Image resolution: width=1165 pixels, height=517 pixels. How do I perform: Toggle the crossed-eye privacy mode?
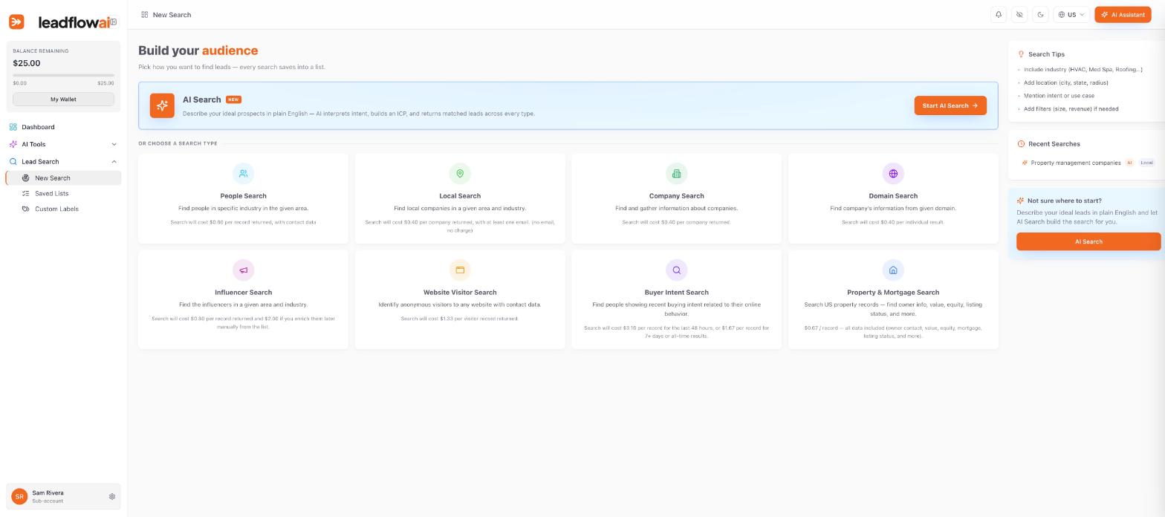pyautogui.click(x=1019, y=15)
